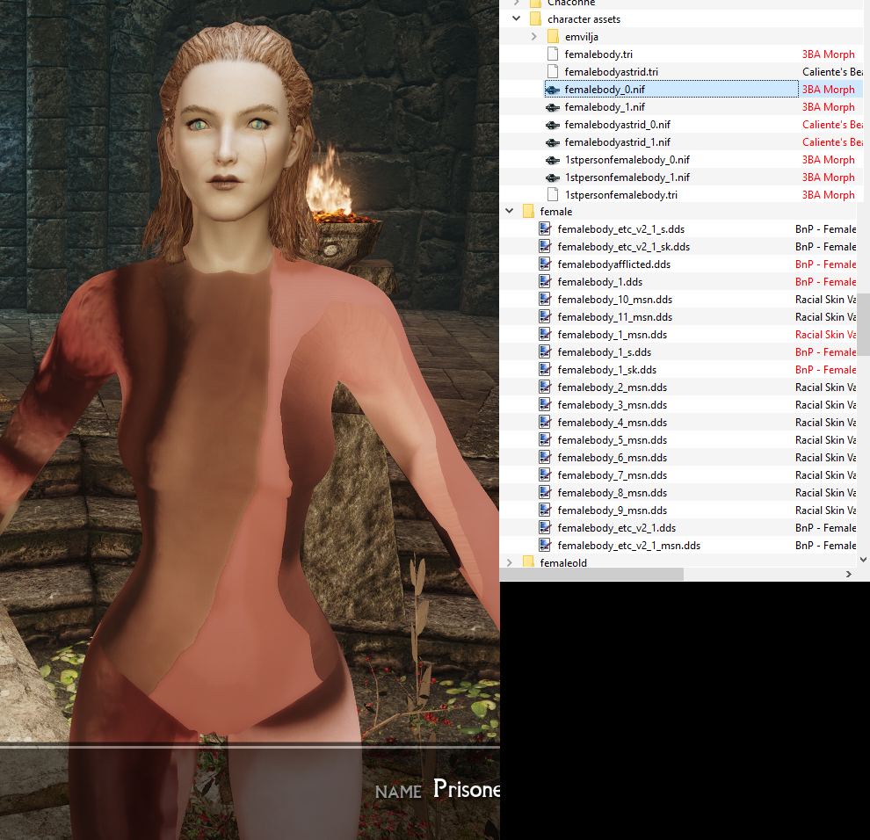Click Racial Skin label for femalebody_1_msn.dds

tap(825, 335)
